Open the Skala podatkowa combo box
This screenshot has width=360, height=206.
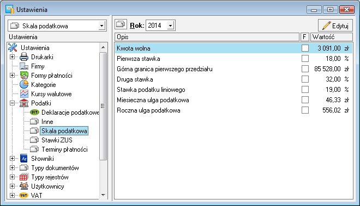coord(101,26)
